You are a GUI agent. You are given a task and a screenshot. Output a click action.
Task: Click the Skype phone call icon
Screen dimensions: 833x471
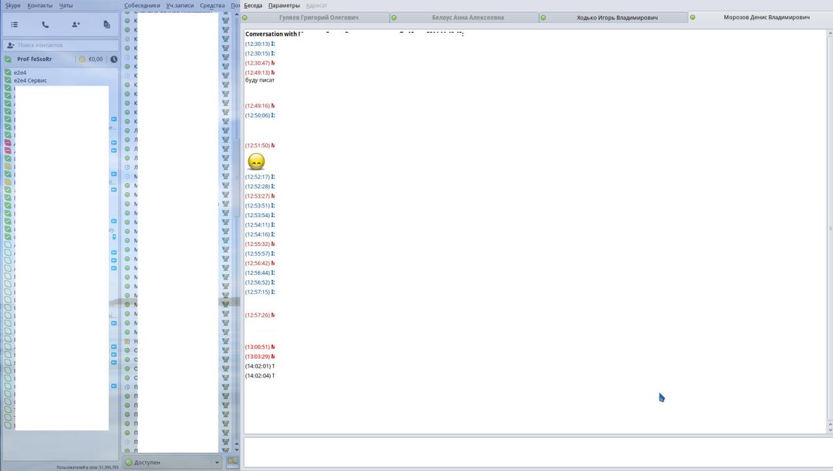(x=45, y=24)
